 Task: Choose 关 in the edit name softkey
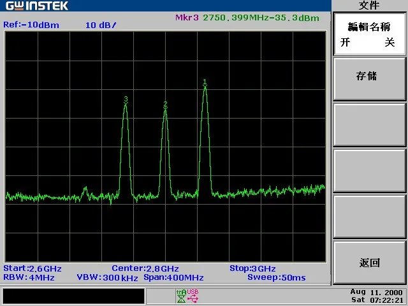coord(390,43)
